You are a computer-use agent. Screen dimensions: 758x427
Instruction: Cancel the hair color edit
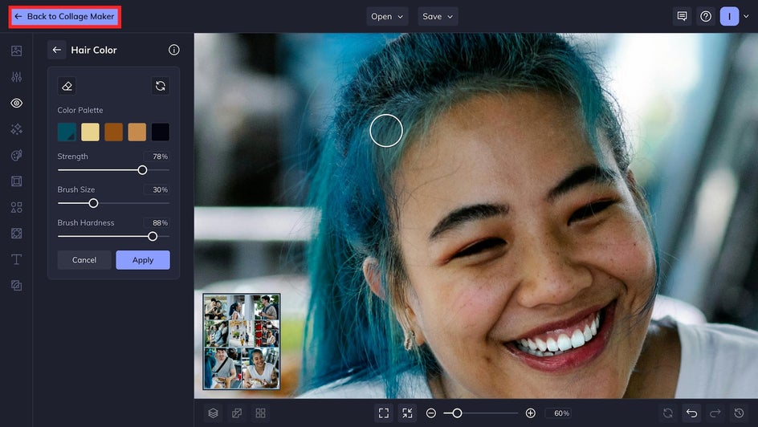(x=84, y=260)
